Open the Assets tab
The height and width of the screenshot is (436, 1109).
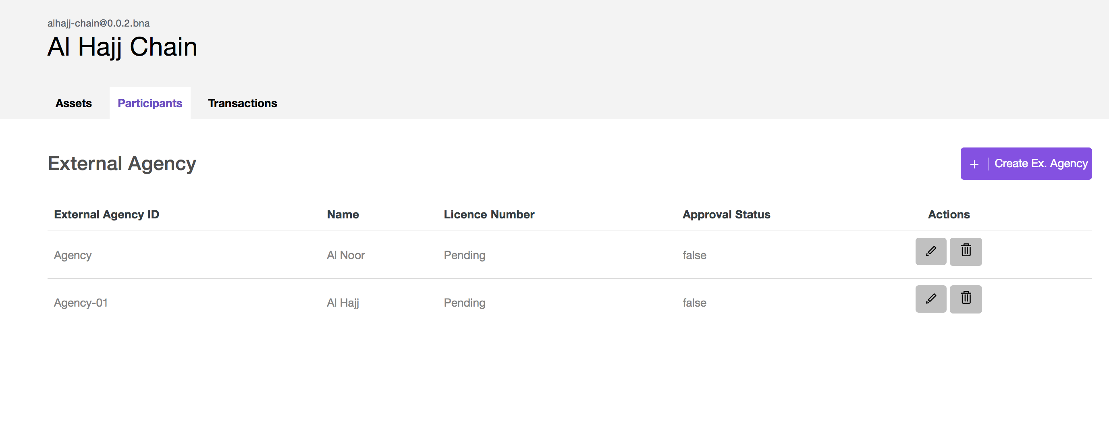click(74, 103)
